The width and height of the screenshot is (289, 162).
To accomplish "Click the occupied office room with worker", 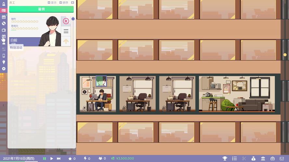I will coord(98,94).
